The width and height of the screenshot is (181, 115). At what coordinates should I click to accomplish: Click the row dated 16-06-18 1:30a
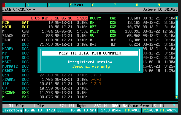click(159, 62)
